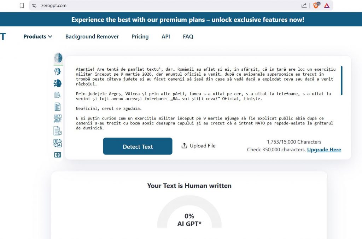Screen dimensions: 362x239
Task: Expand the Products dropdown menu
Action: (38, 36)
